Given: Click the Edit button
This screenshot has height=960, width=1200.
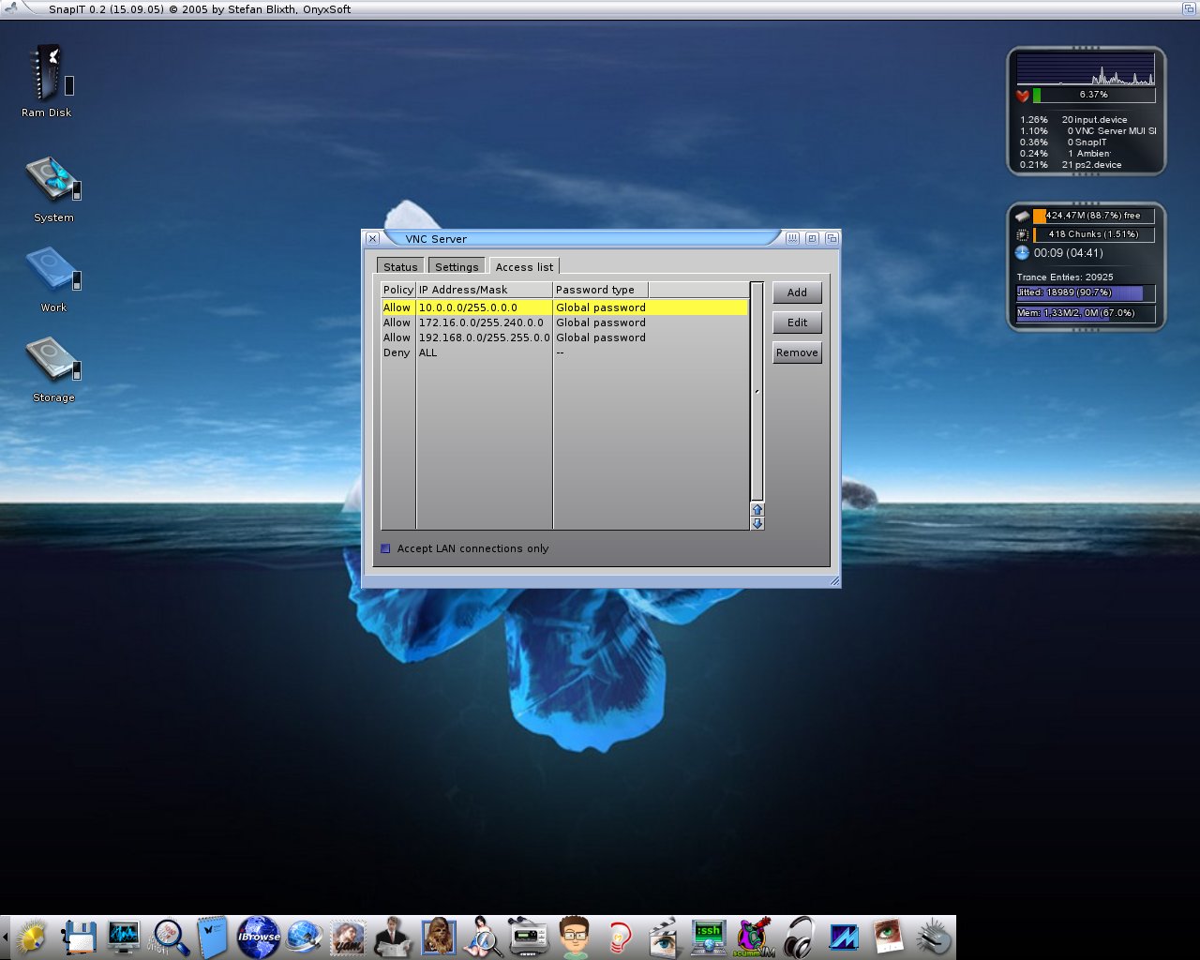Looking at the screenshot, I should pos(797,322).
